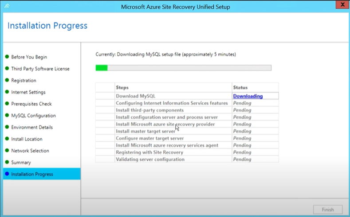The width and height of the screenshot is (350, 217).
Task: Click the green bullet beside Summary
Action: pyautogui.click(x=7, y=162)
